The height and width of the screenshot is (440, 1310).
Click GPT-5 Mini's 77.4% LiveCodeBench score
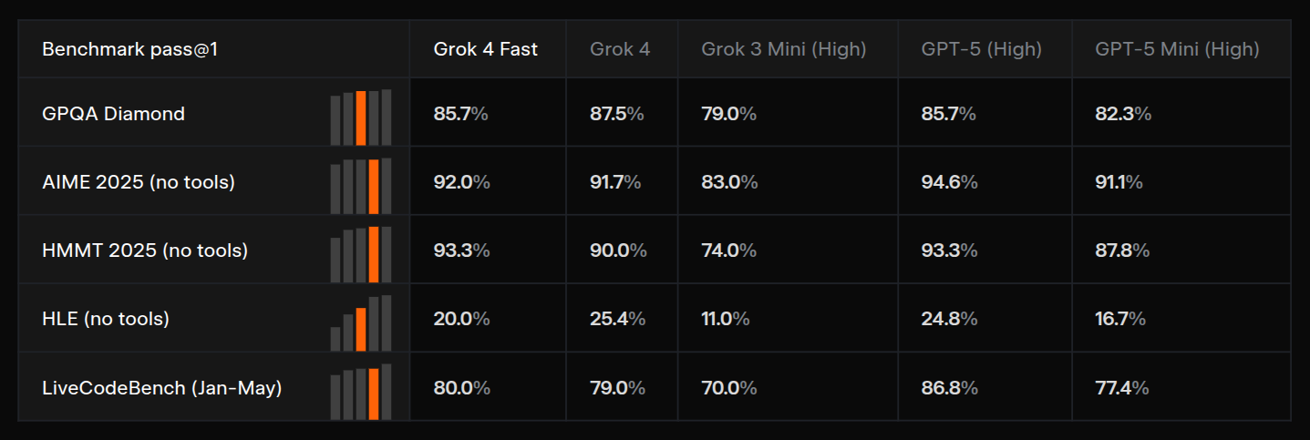pos(1121,388)
